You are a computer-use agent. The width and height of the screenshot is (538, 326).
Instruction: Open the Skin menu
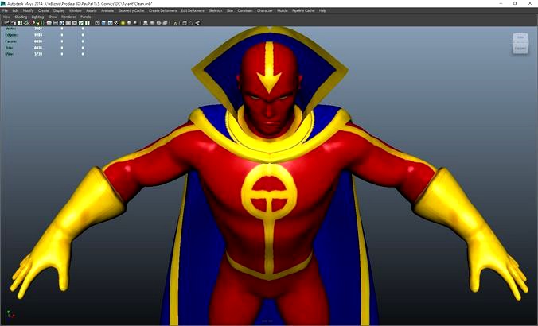click(230, 10)
